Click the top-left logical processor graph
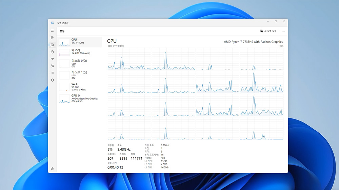 [x=129, y=59]
